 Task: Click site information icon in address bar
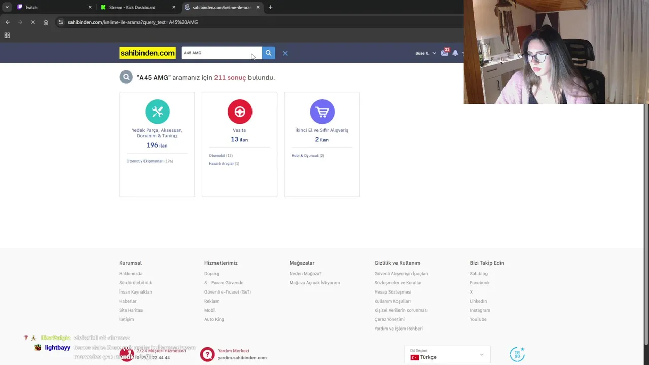(x=61, y=22)
